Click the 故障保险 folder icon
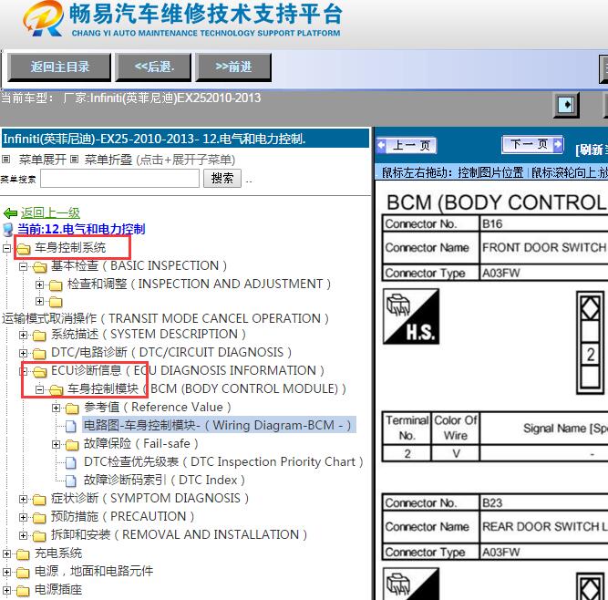The width and height of the screenshot is (608, 600). tap(72, 444)
